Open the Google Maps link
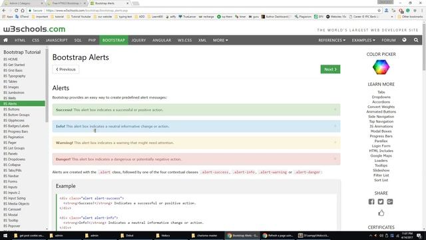The width and height of the screenshot is (426, 240). point(381,155)
